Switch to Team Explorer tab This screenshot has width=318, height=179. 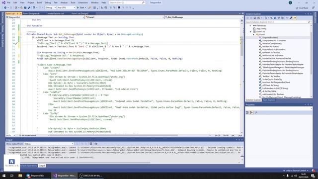click(268, 100)
